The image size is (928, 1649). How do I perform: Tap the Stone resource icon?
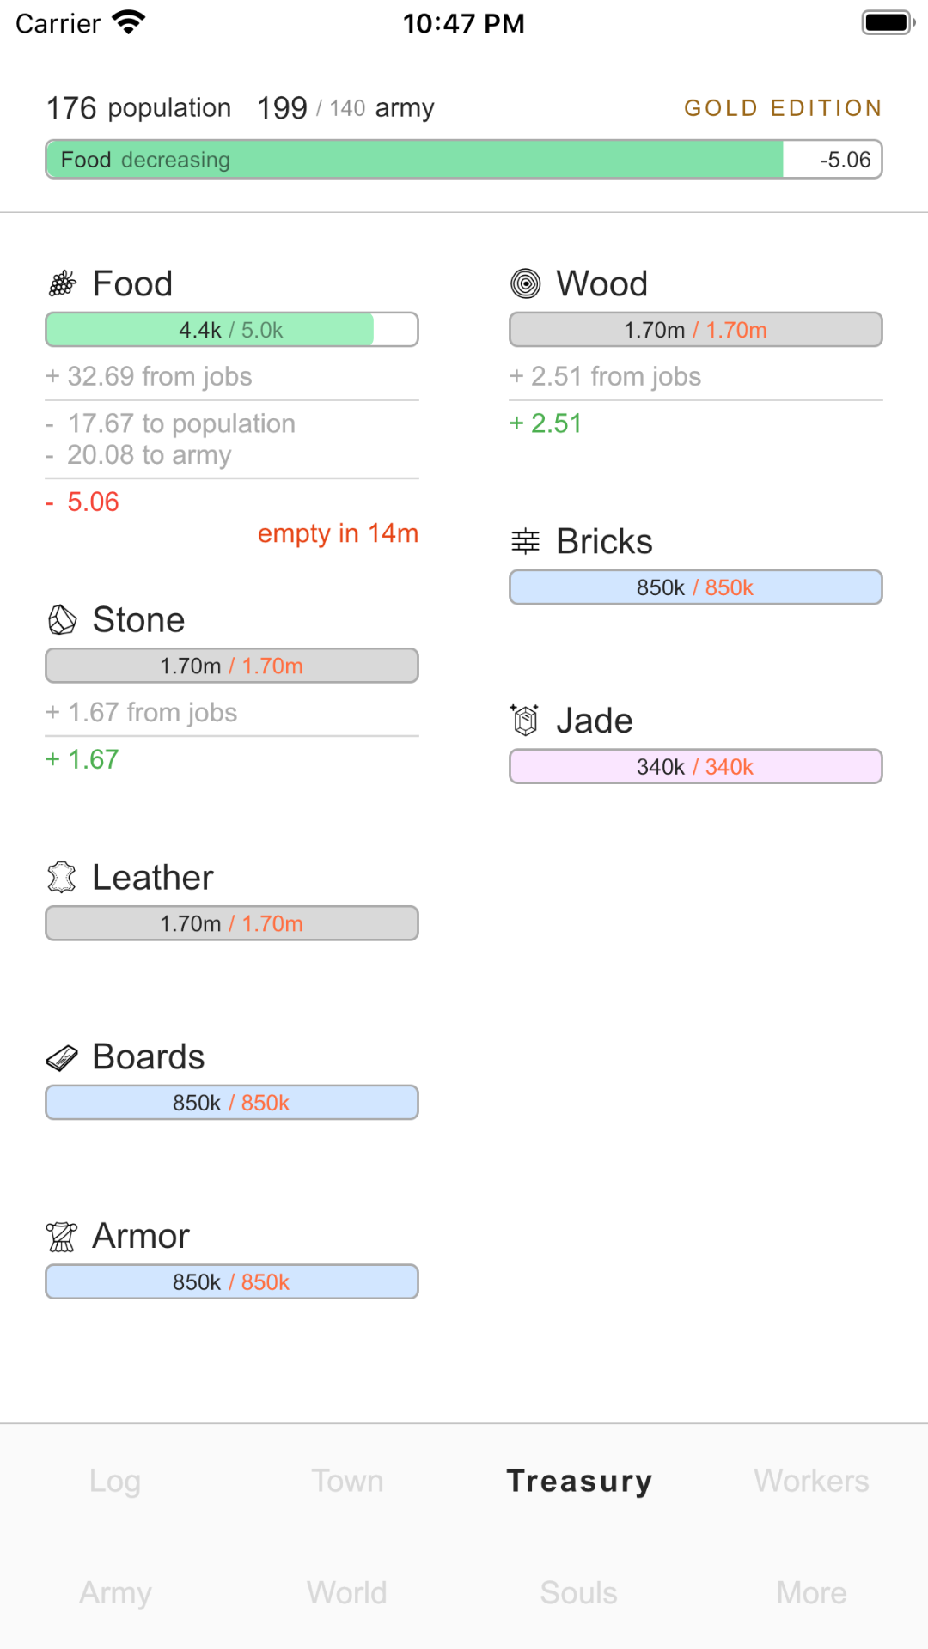click(x=62, y=619)
